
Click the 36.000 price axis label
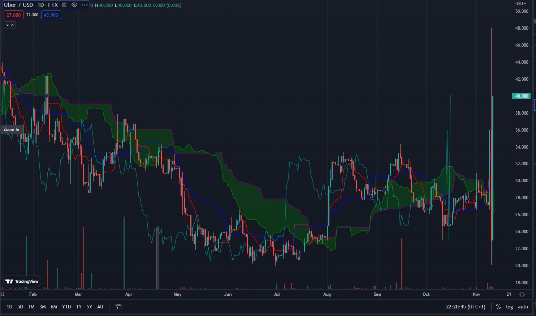pos(522,130)
